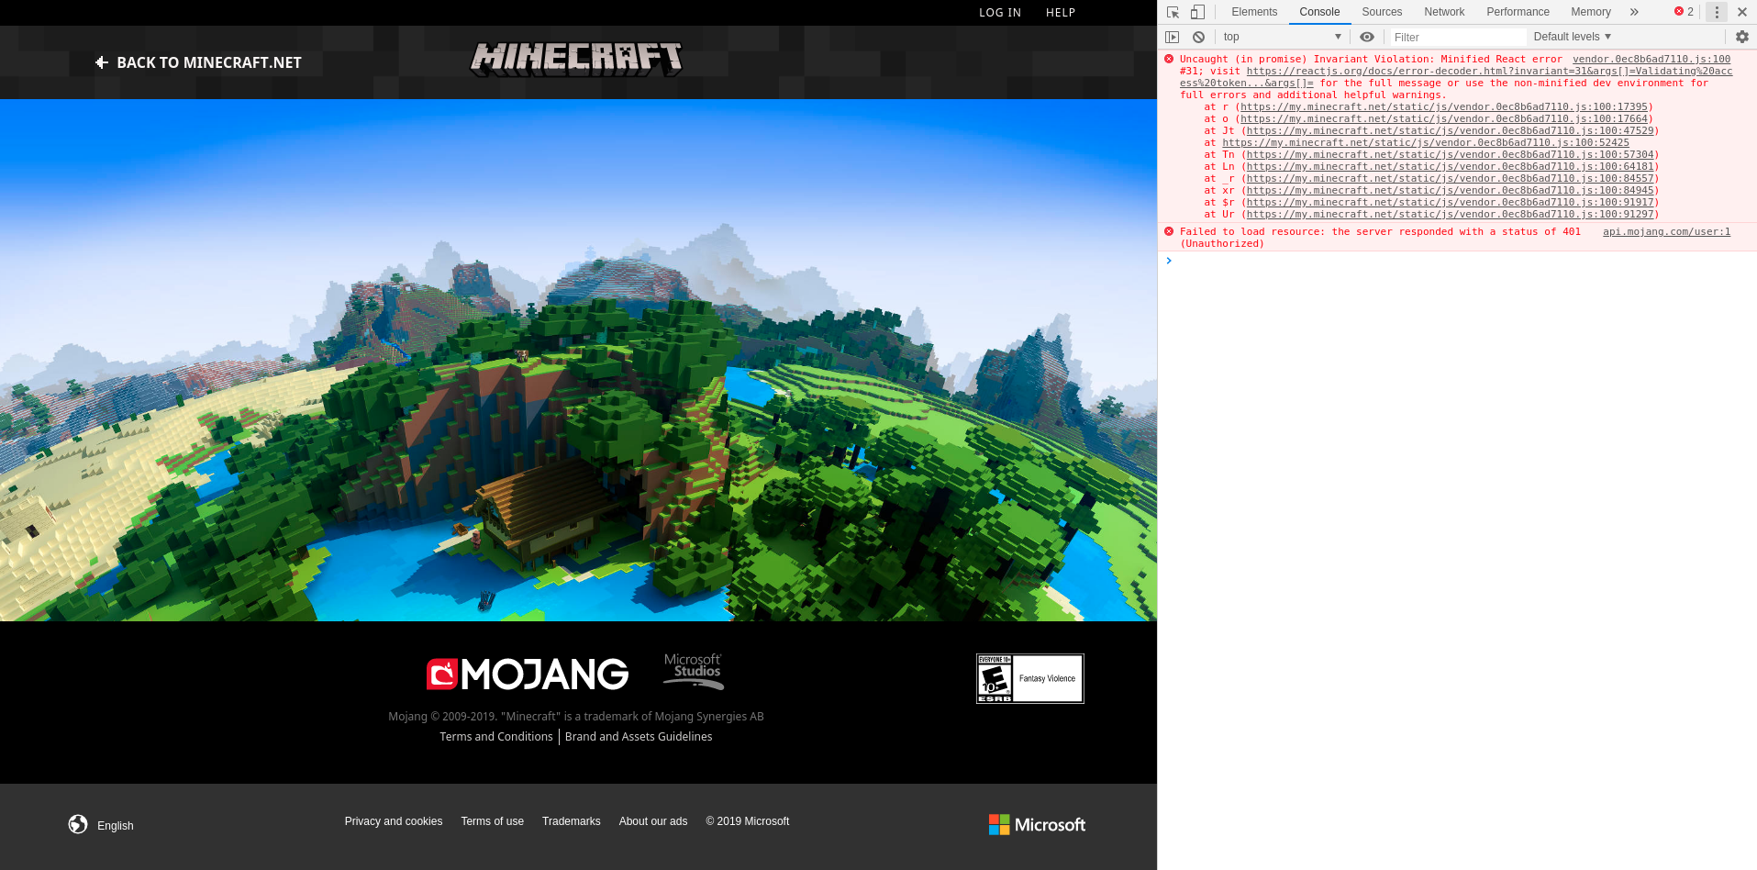Go back to Minecraft.net
This screenshot has width=1757, height=870.
coord(198,62)
